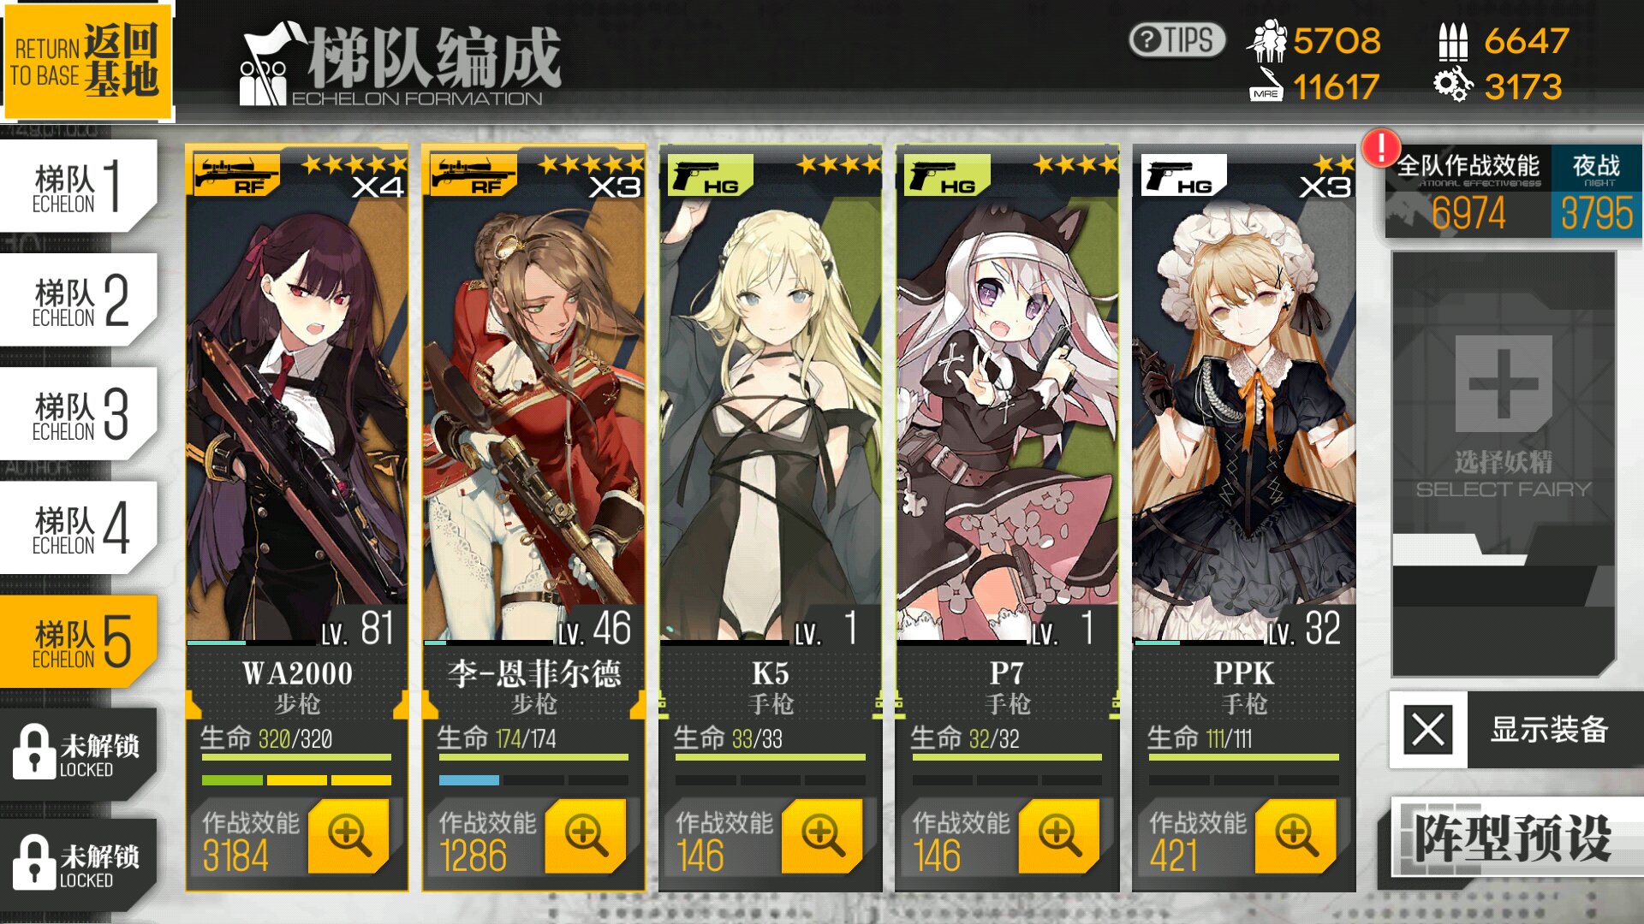Click the red exclamation alert badge

click(1381, 147)
